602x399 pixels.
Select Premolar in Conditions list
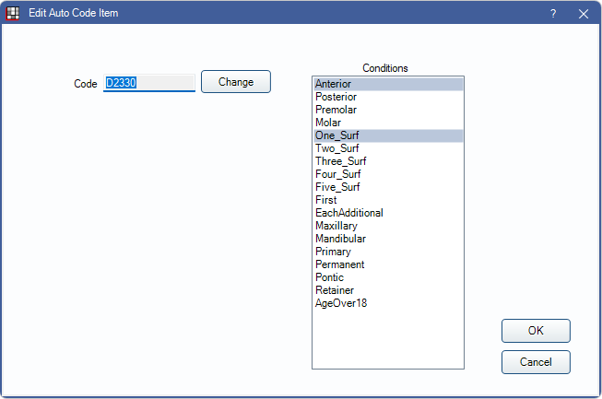(336, 110)
